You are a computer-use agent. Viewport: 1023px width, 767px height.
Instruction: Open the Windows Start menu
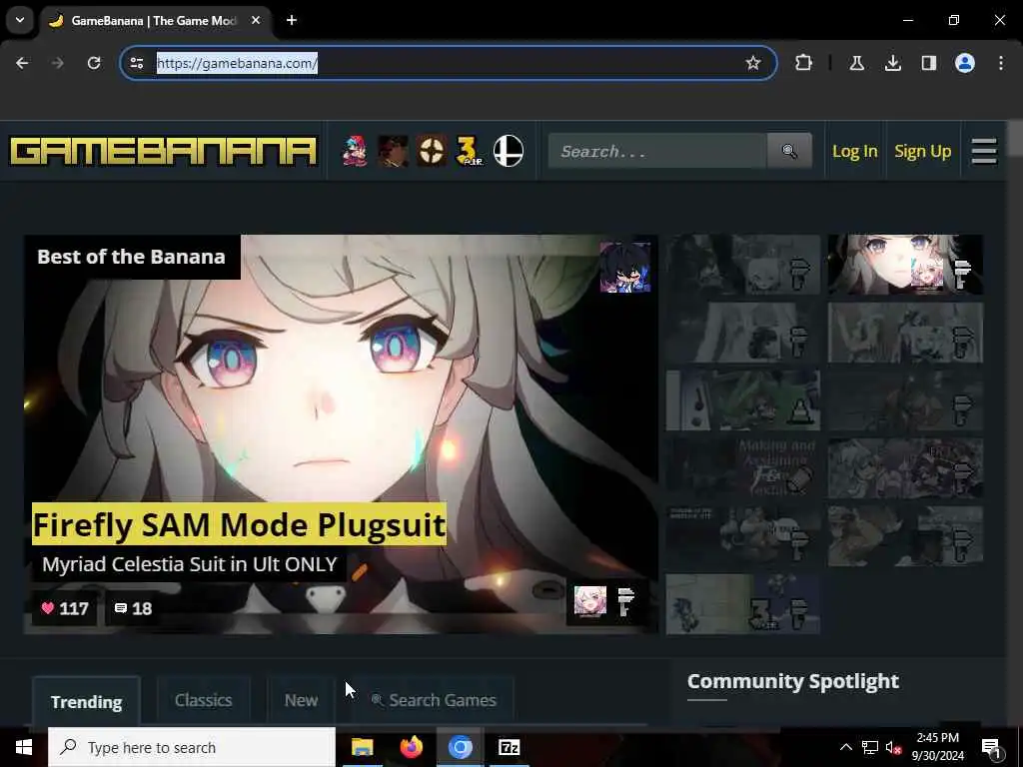pos(24,747)
